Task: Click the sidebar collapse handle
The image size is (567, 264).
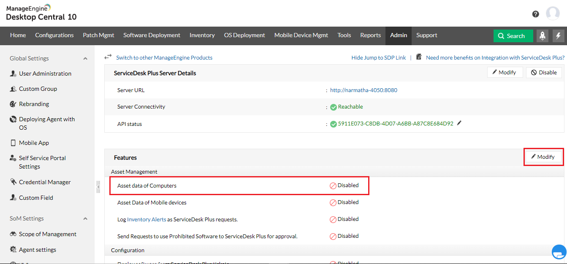Action: pos(98,186)
